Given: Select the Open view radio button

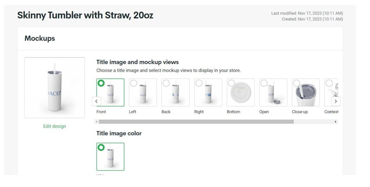Looking at the screenshot, I should coord(264,83).
